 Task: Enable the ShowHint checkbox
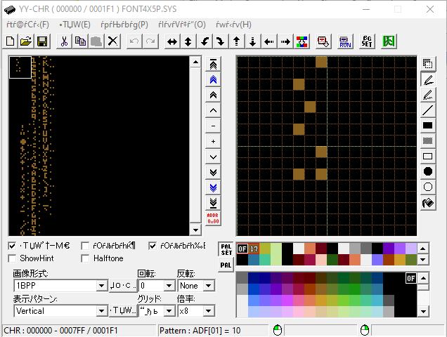coord(13,258)
